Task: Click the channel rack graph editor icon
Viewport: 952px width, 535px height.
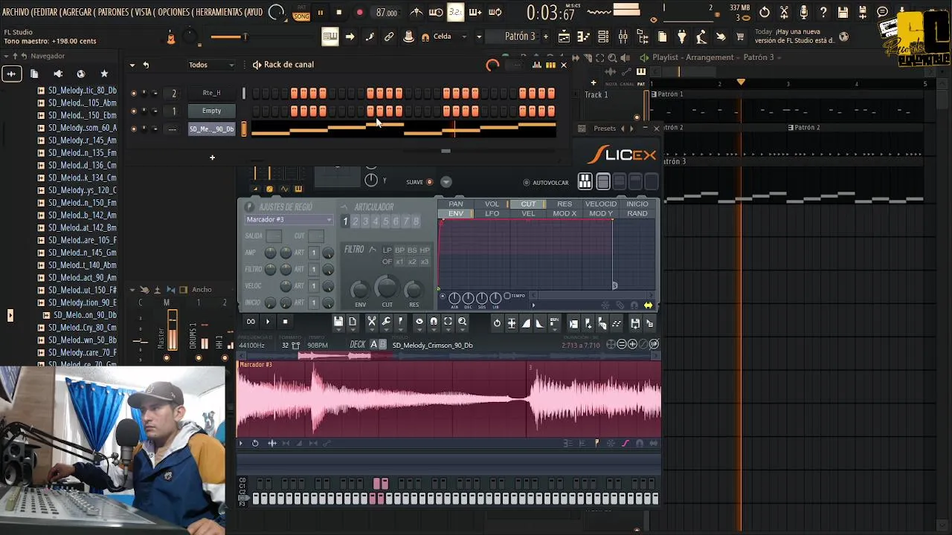Action: pyautogui.click(x=536, y=65)
